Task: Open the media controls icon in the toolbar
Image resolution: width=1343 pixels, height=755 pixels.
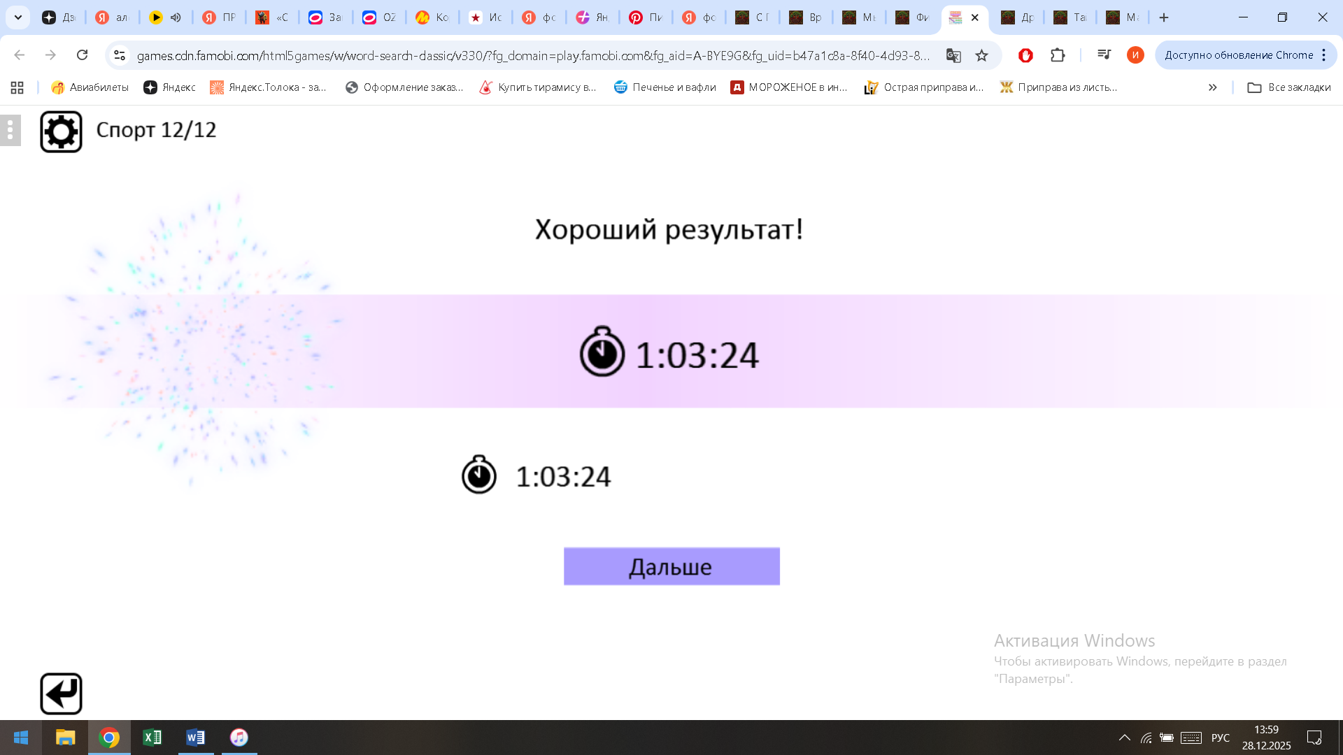Action: (1104, 55)
